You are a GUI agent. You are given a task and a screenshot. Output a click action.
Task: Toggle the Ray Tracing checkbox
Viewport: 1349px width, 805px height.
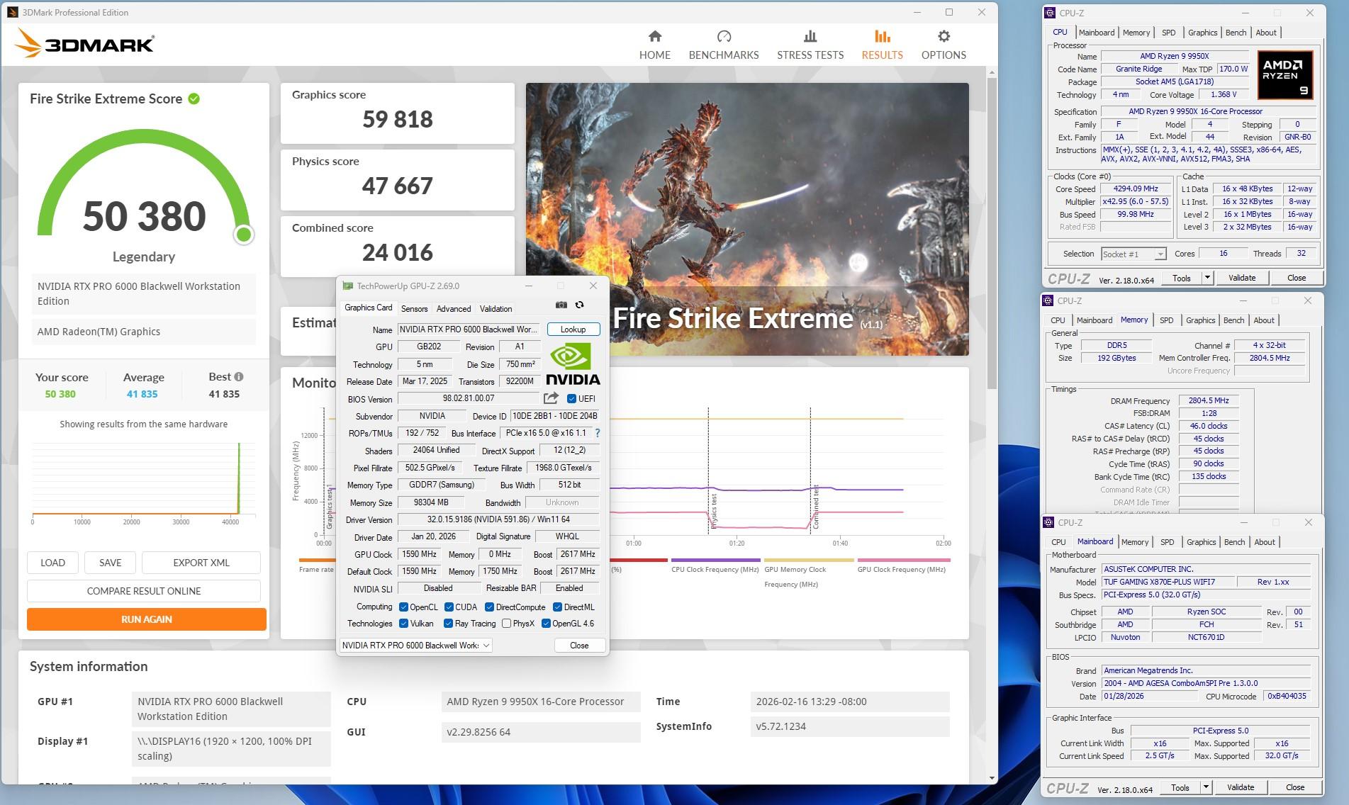click(448, 624)
